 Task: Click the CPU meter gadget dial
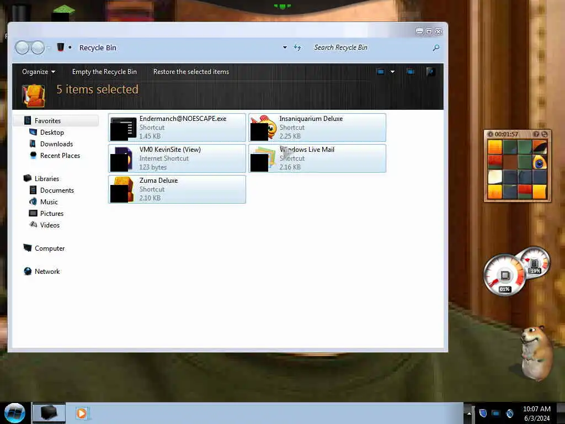[504, 275]
